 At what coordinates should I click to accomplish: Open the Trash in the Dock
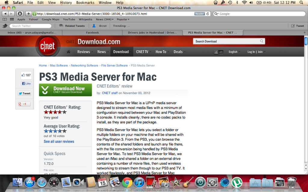pyautogui.click(x=292, y=182)
